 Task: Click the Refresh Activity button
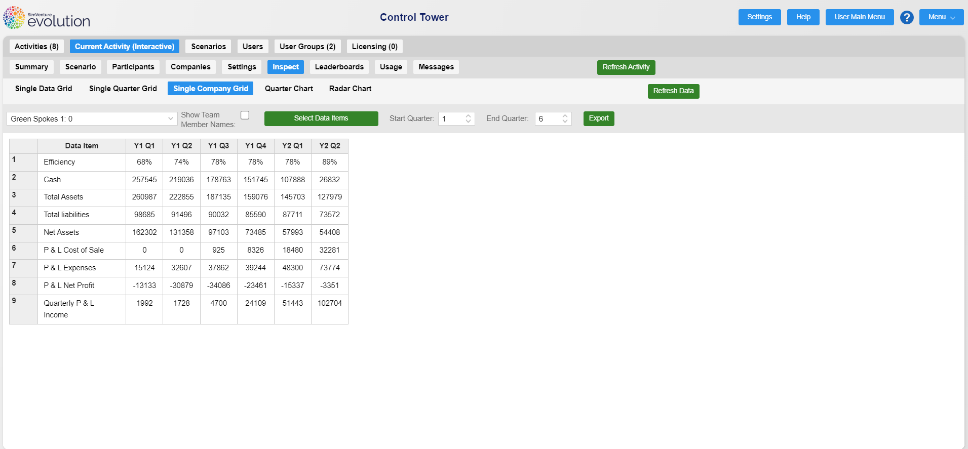626,67
